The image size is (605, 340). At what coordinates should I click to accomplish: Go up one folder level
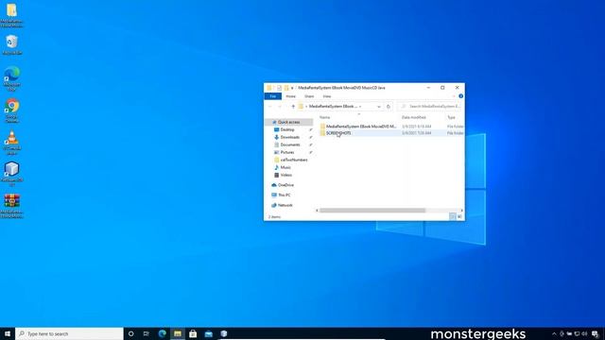[x=293, y=107]
